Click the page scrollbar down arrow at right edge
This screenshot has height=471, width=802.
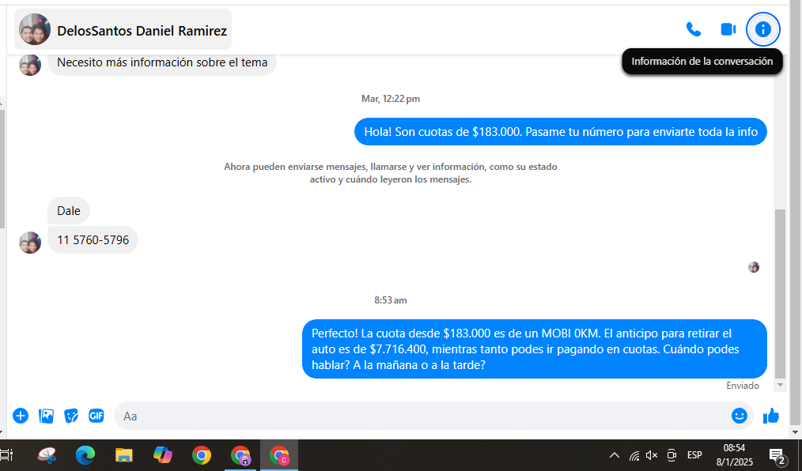pos(796,432)
